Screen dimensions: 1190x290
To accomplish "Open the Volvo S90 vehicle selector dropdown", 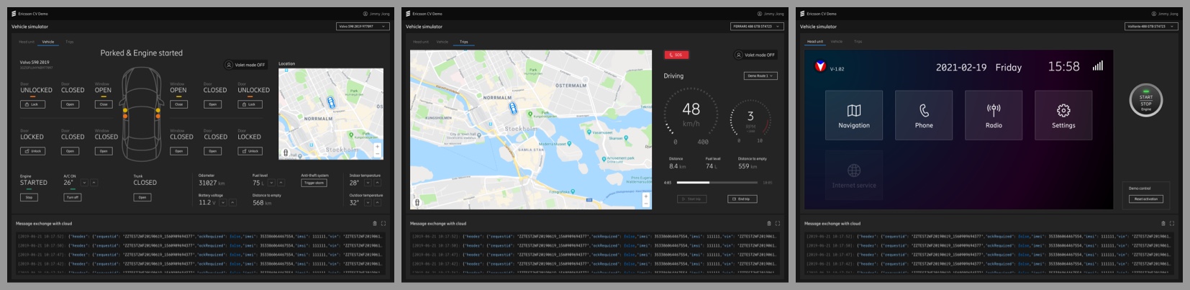I will 363,27.
